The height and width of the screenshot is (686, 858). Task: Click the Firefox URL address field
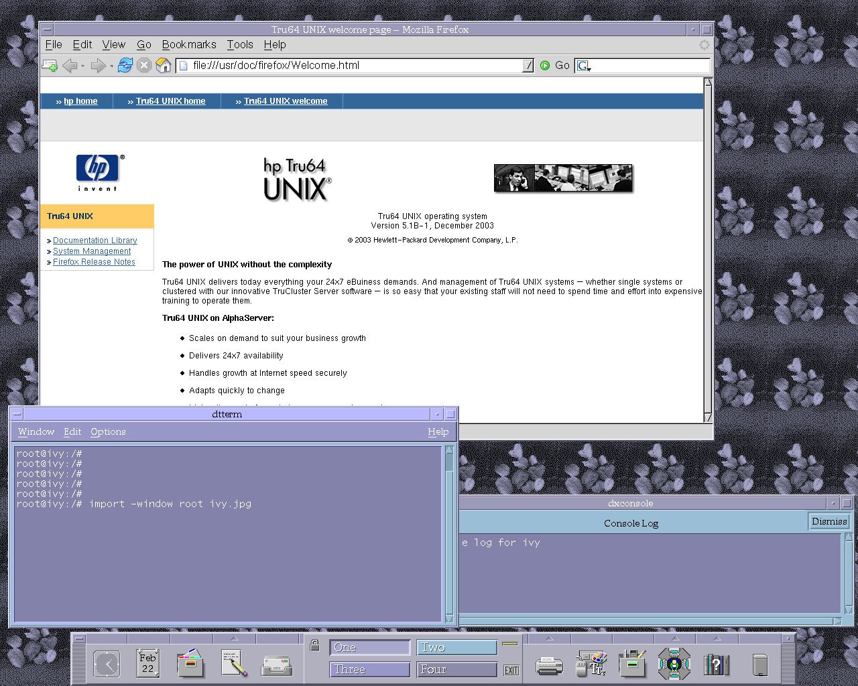[x=355, y=65]
